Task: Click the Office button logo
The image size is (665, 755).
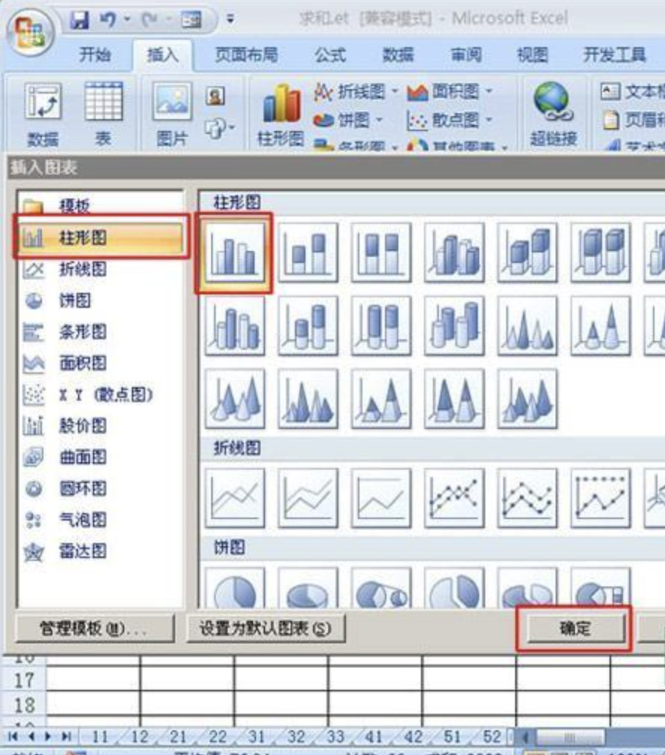Action: coord(31,33)
